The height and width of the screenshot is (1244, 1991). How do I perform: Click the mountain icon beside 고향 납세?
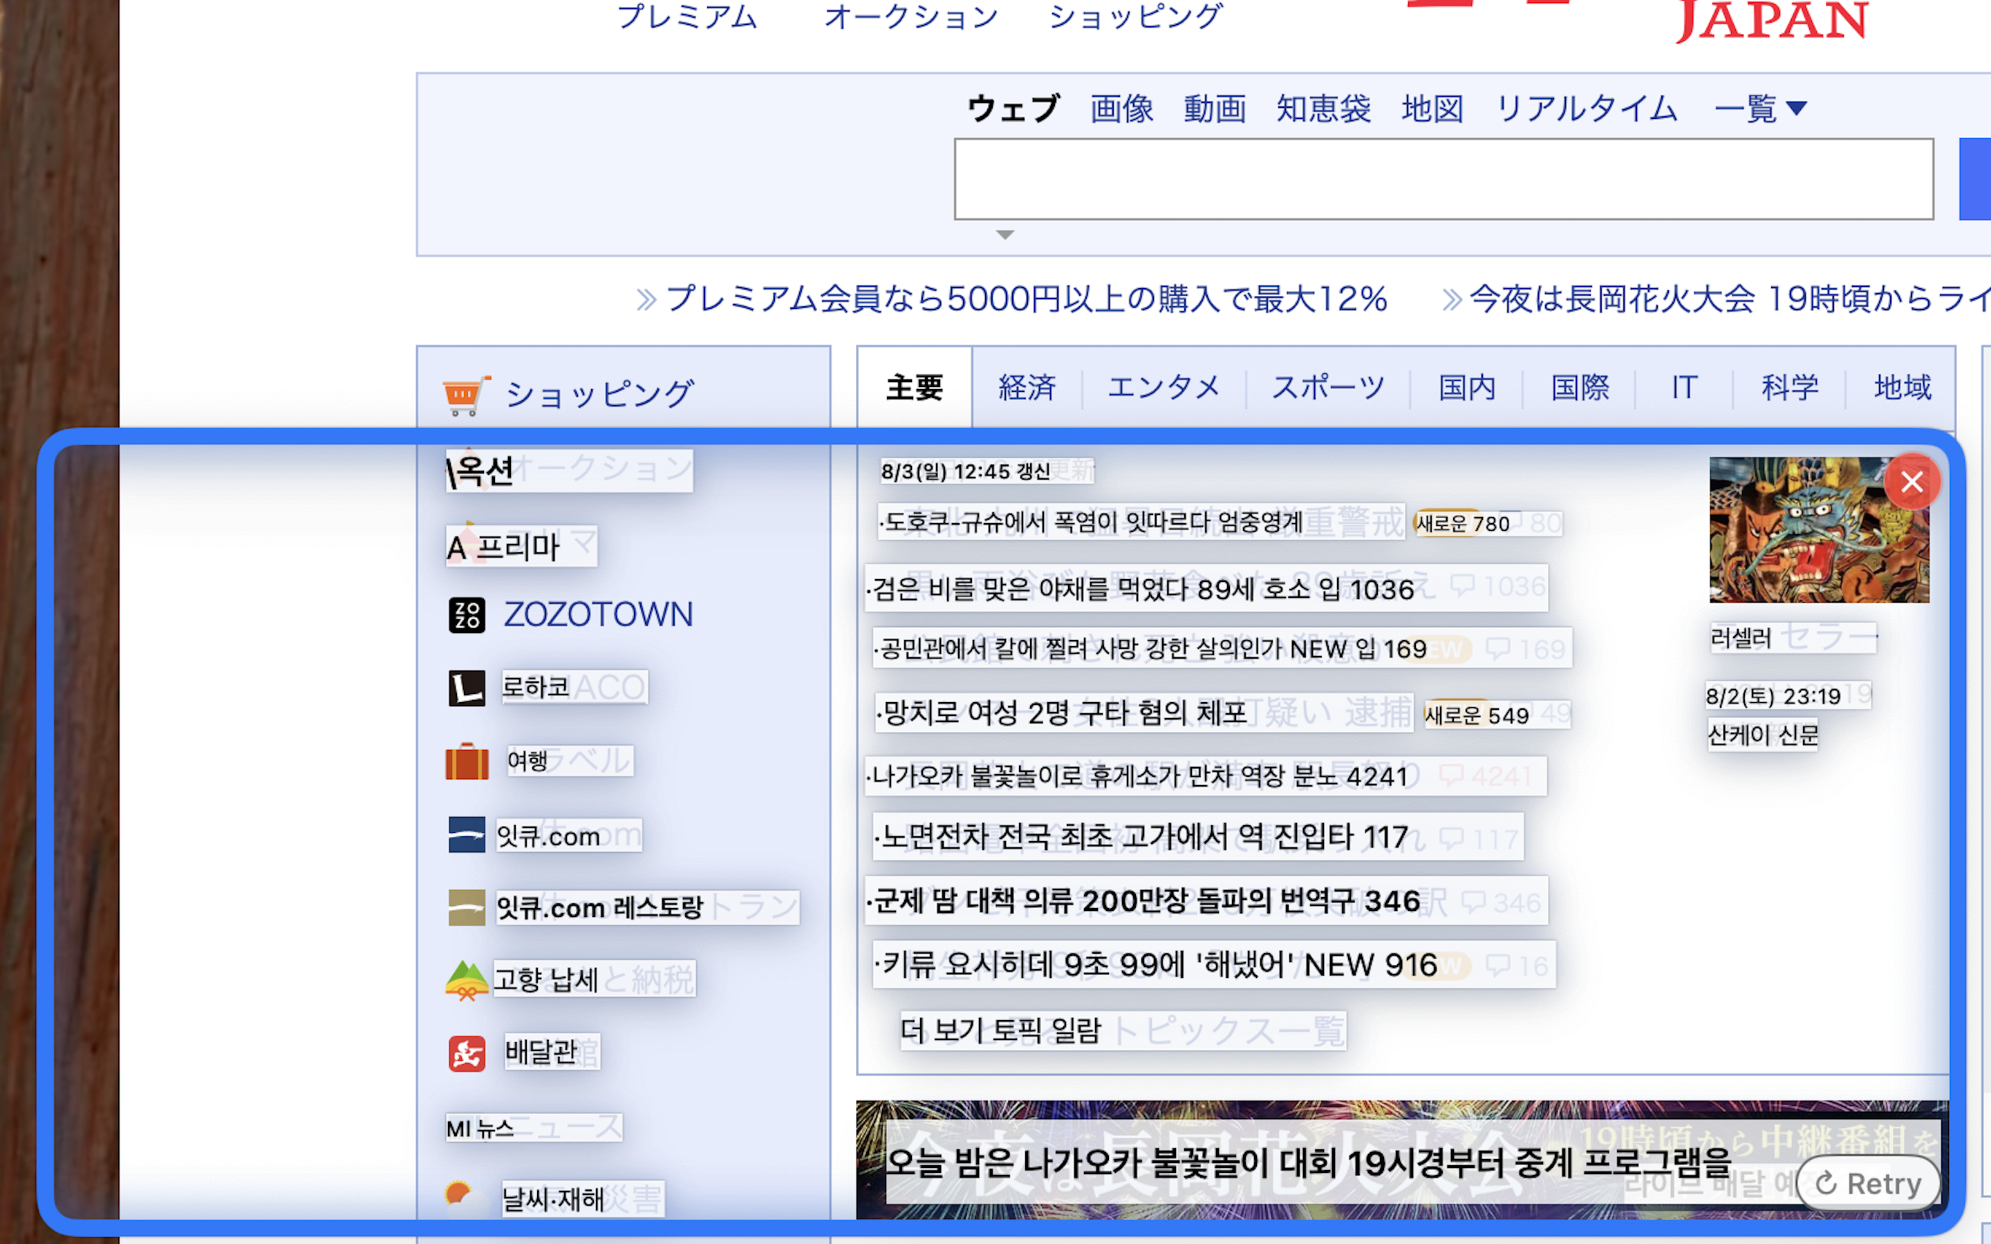[x=467, y=981]
